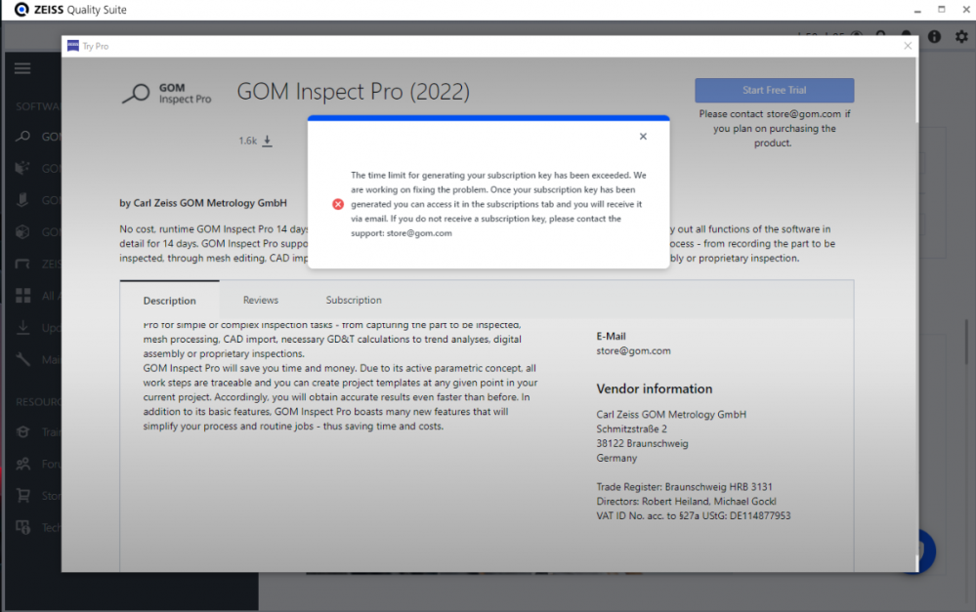Click the '38122 Braunschweig' address line

point(643,443)
